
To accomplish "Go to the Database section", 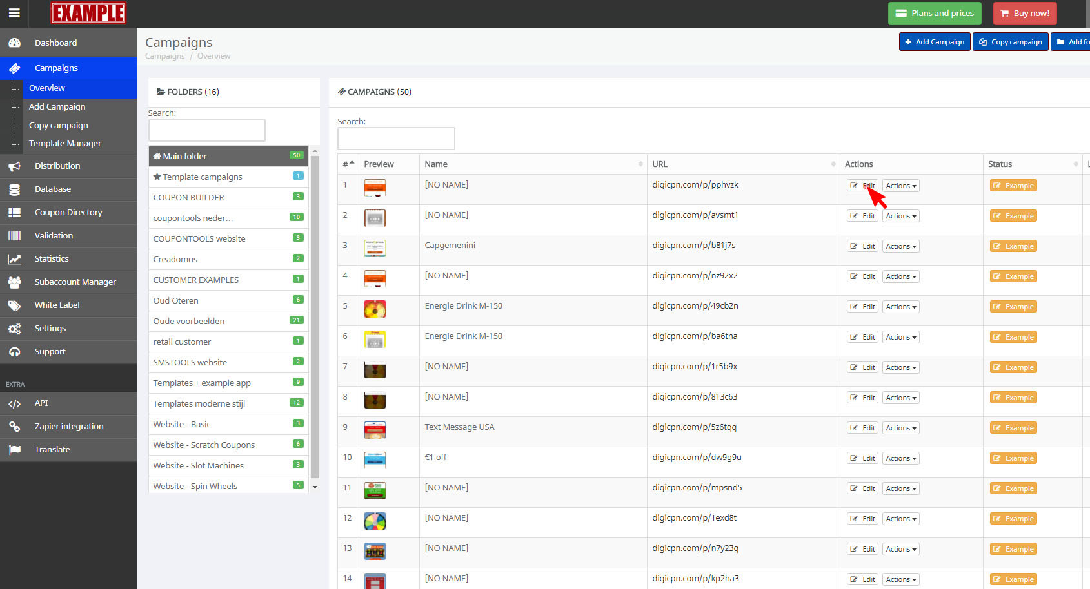I will pos(52,189).
